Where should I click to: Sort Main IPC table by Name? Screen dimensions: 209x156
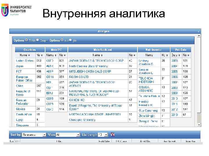tap(51, 55)
